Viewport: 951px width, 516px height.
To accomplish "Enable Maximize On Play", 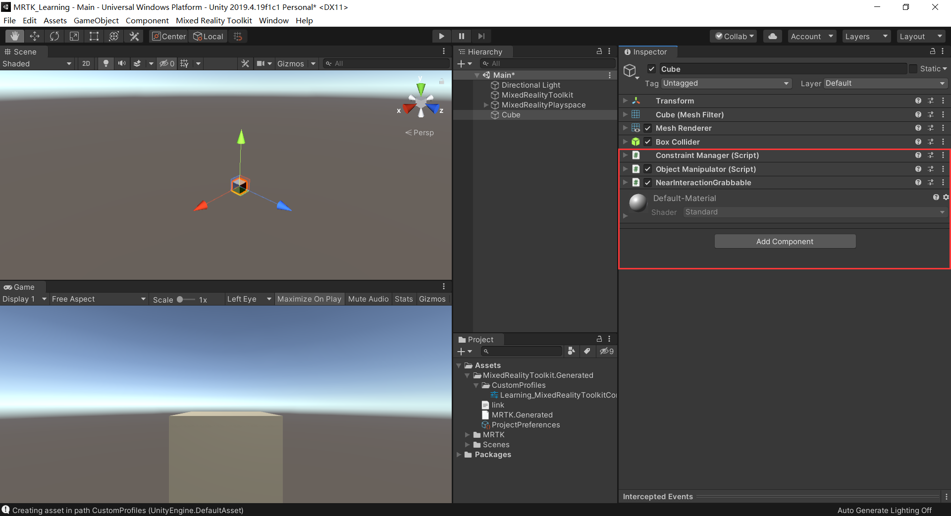I will 309,299.
